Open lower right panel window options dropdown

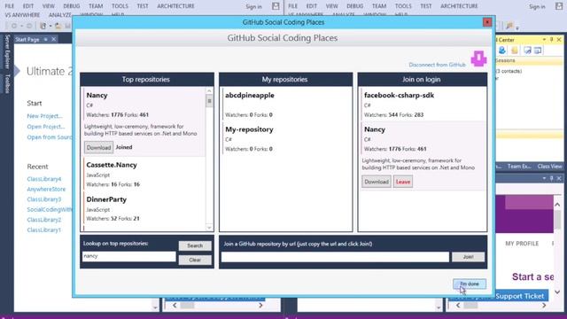click(544, 178)
